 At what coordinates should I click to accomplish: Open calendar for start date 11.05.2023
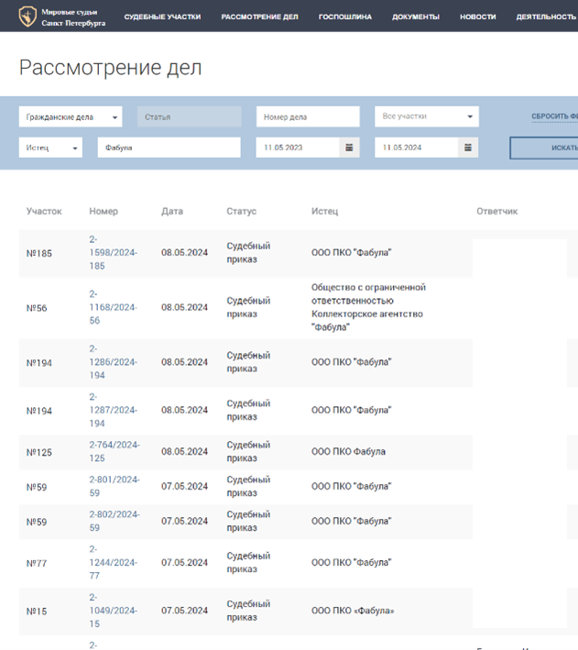[x=348, y=148]
